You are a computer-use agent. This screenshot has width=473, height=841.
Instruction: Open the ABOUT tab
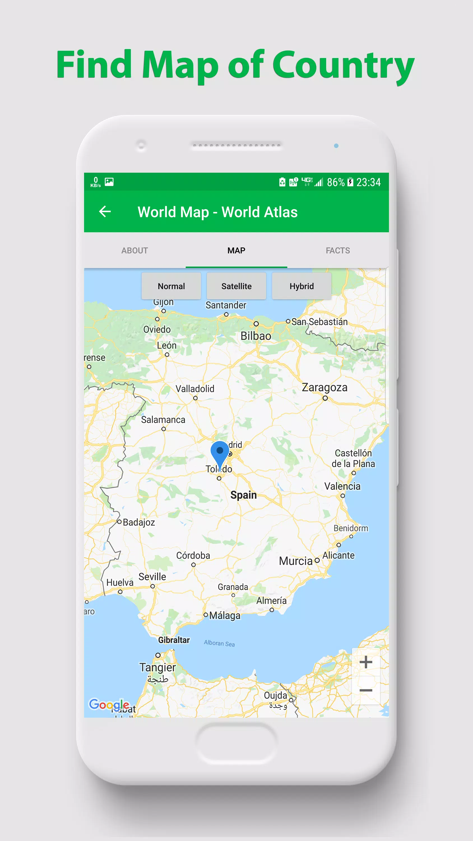(x=135, y=250)
